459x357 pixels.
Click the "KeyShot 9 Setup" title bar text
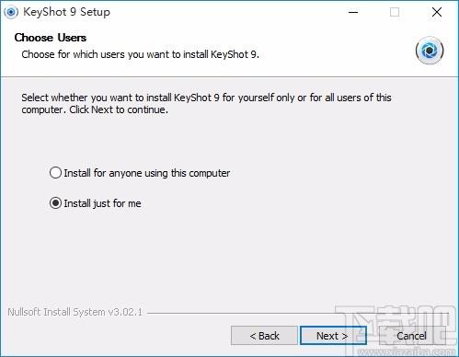(66, 12)
